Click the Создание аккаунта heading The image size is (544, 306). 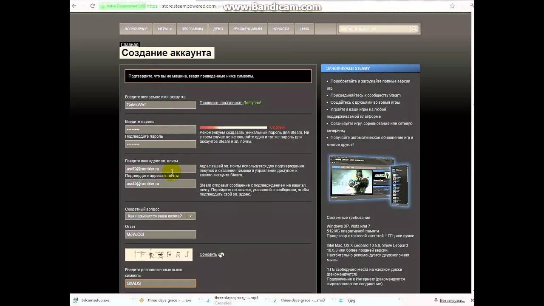coord(167,53)
